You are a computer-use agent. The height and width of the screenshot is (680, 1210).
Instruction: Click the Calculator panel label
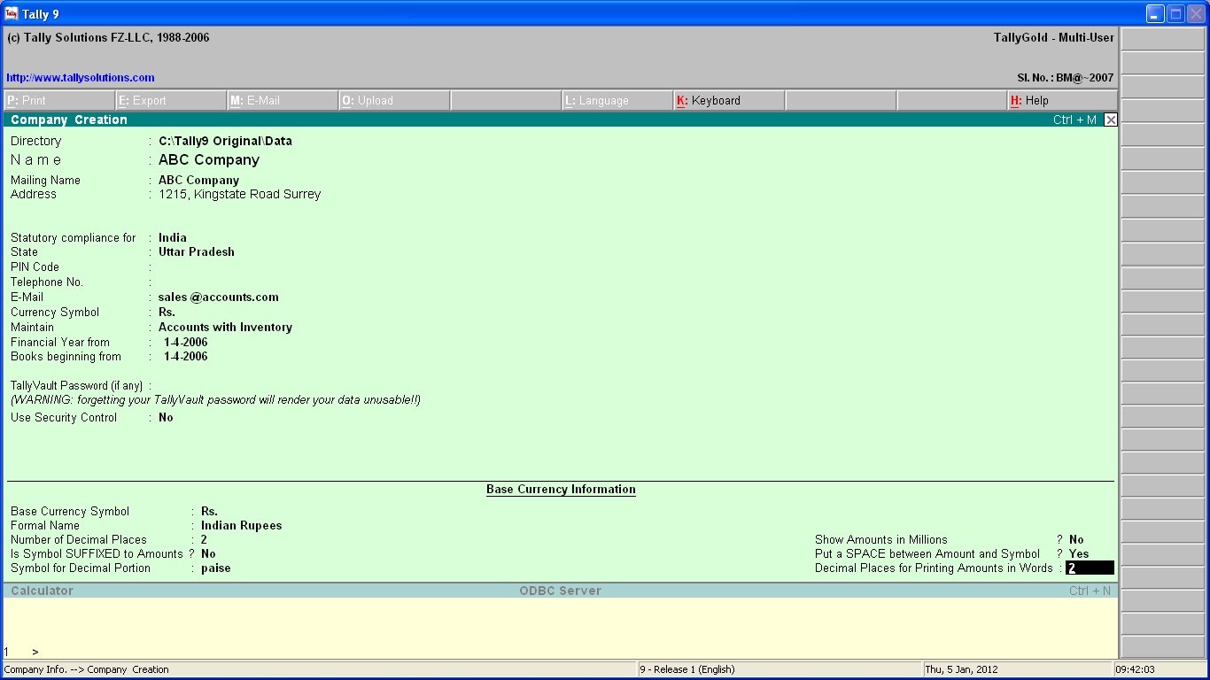(x=42, y=591)
